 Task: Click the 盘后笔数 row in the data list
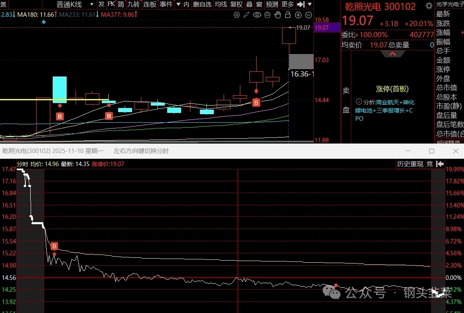(450, 124)
